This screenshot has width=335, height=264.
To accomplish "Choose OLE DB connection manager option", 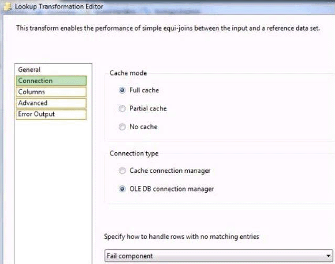I will click(123, 189).
